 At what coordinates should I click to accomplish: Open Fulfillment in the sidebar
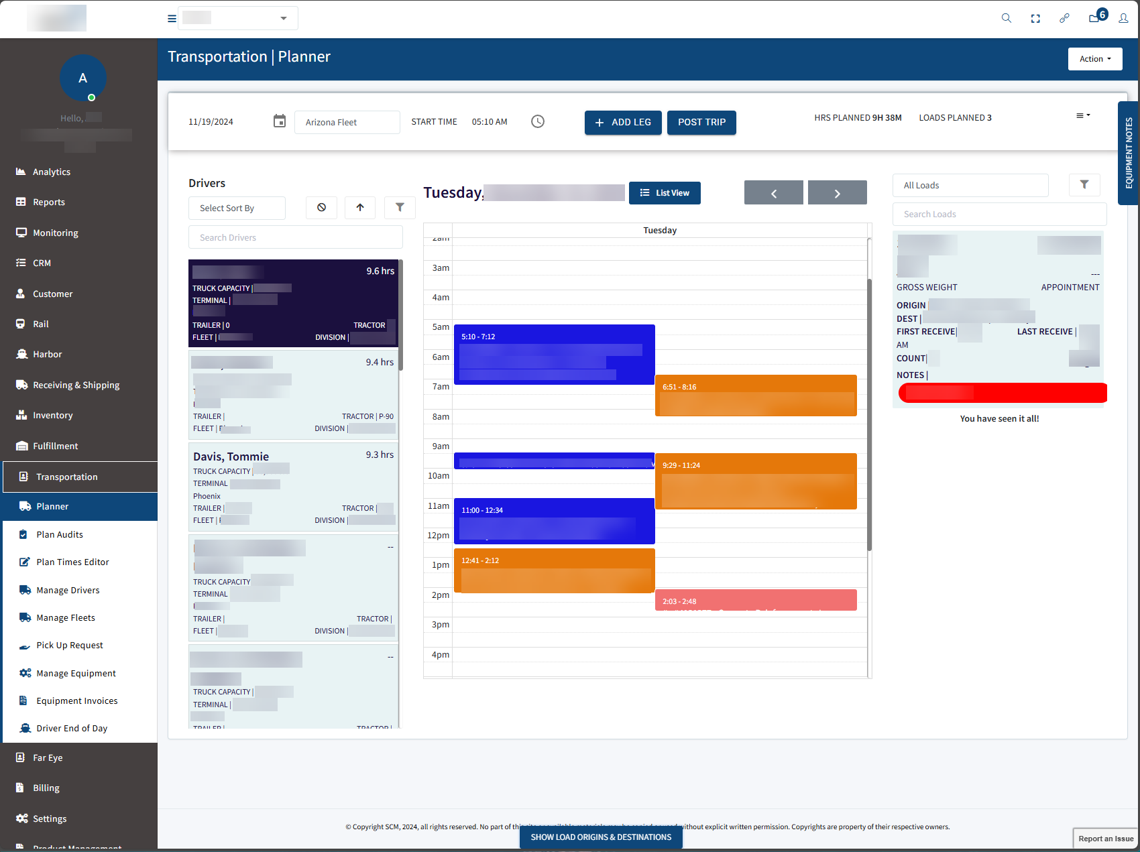pos(55,446)
